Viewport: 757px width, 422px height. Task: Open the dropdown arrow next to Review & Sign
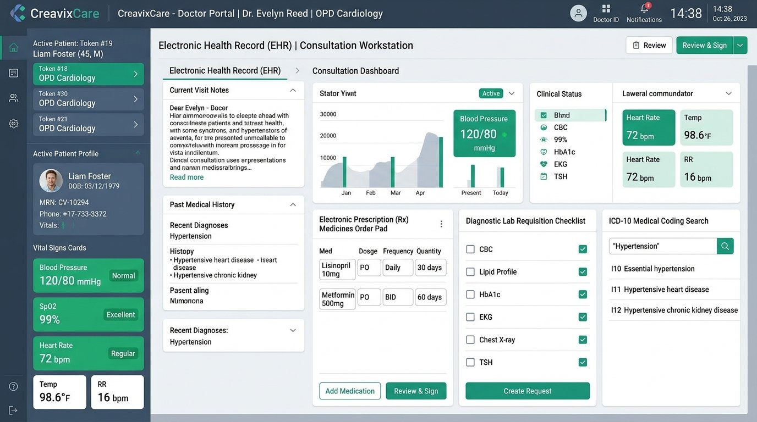[x=740, y=45]
